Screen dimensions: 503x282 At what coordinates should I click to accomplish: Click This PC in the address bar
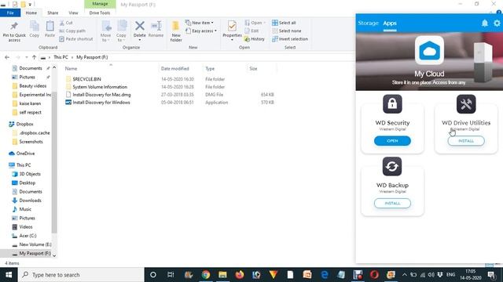(x=61, y=57)
